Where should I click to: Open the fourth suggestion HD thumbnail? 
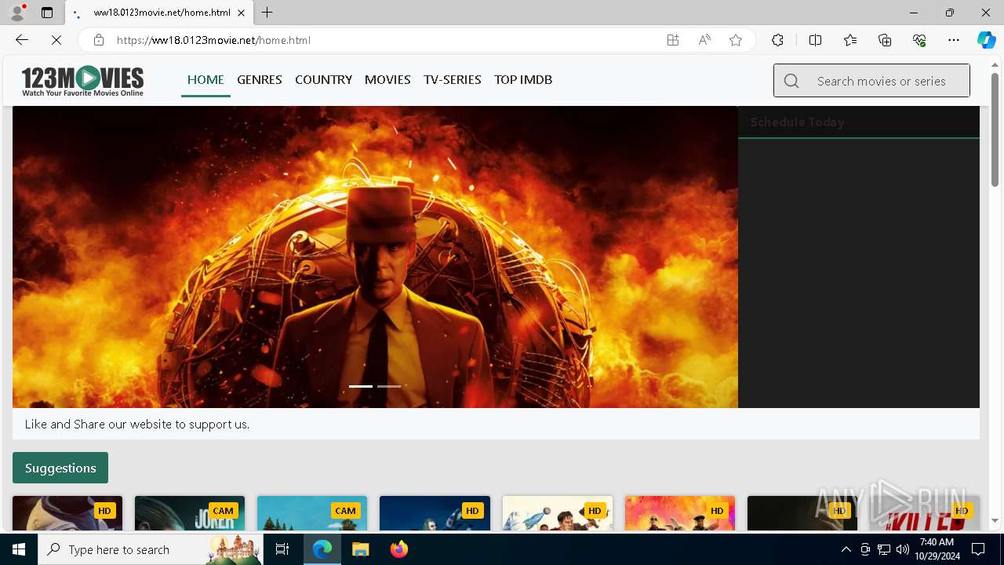pos(435,513)
